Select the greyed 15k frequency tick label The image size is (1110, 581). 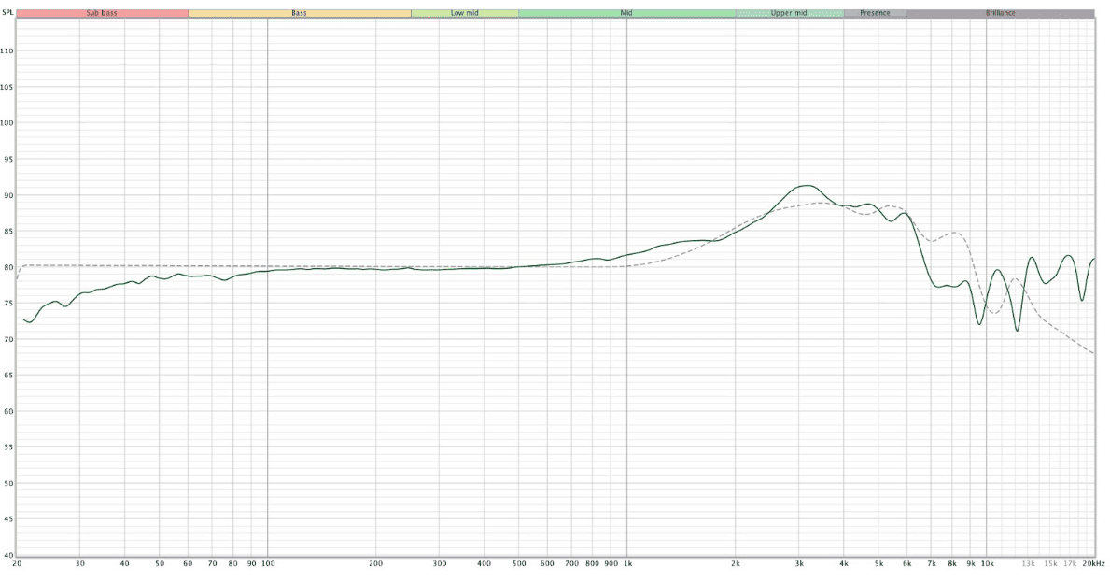(x=1050, y=564)
